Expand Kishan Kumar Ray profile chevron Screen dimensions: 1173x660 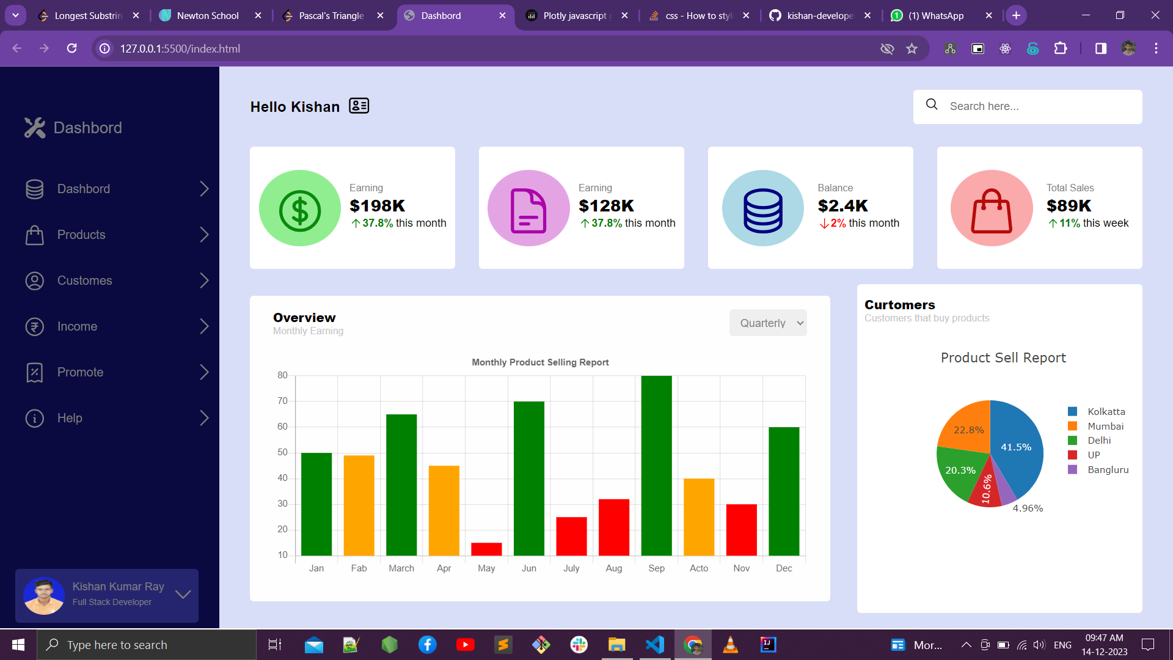[183, 594]
